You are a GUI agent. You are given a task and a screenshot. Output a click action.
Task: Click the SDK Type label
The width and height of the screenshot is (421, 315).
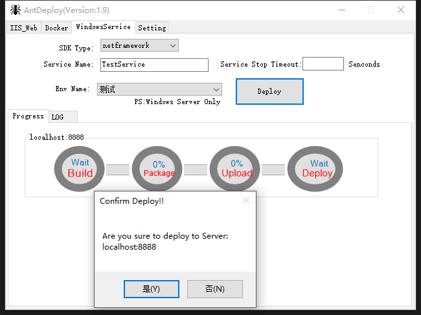pos(76,48)
